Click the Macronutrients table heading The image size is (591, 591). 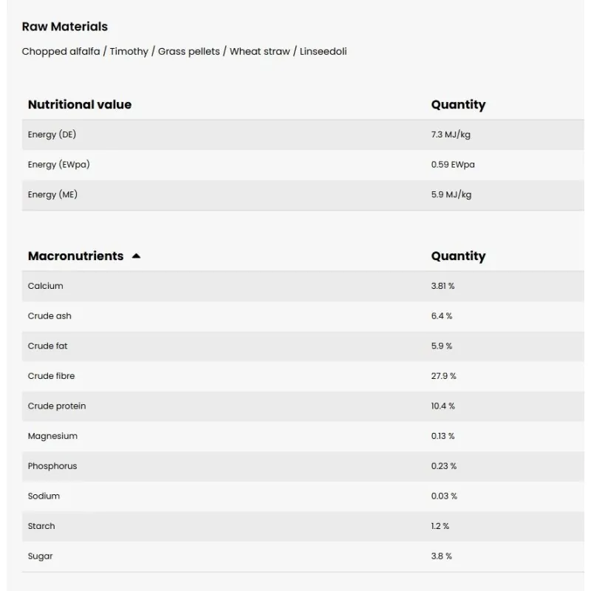[75, 256]
